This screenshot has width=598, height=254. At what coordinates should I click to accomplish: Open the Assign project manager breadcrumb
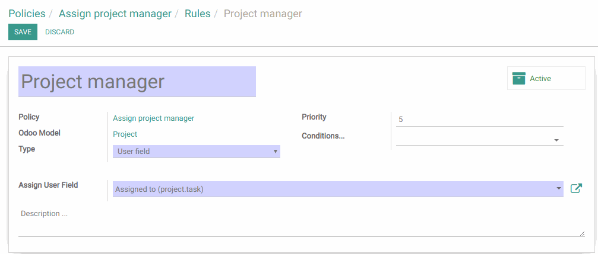[115, 14]
